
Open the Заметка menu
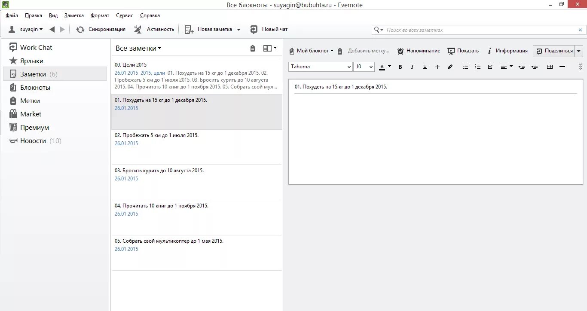click(x=74, y=15)
